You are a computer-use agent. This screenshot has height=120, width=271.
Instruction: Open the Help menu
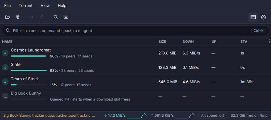click(62, 5)
